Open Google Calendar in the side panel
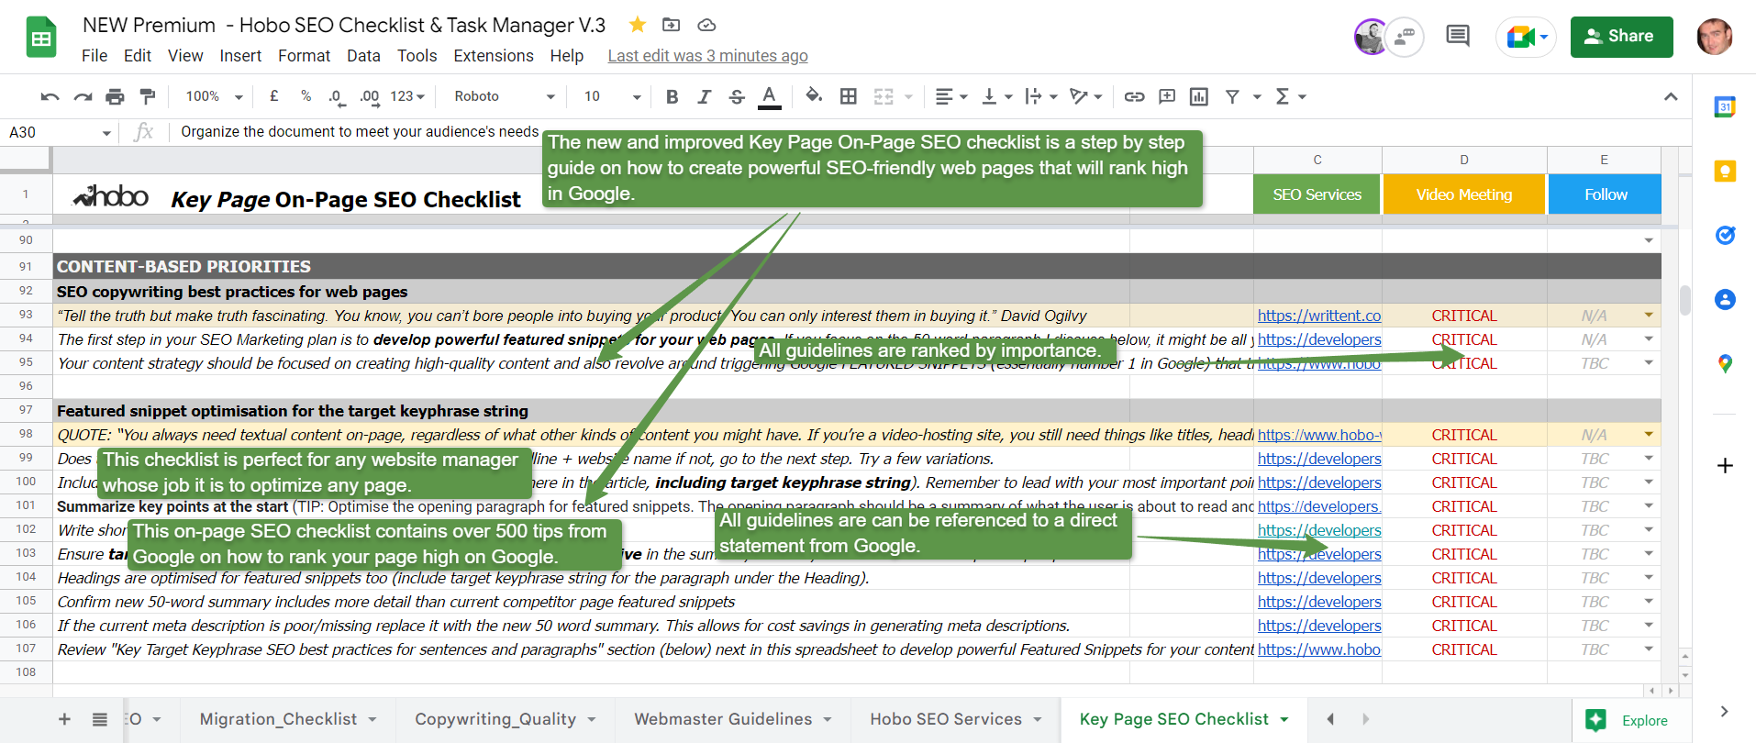This screenshot has width=1756, height=743. pos(1725,106)
